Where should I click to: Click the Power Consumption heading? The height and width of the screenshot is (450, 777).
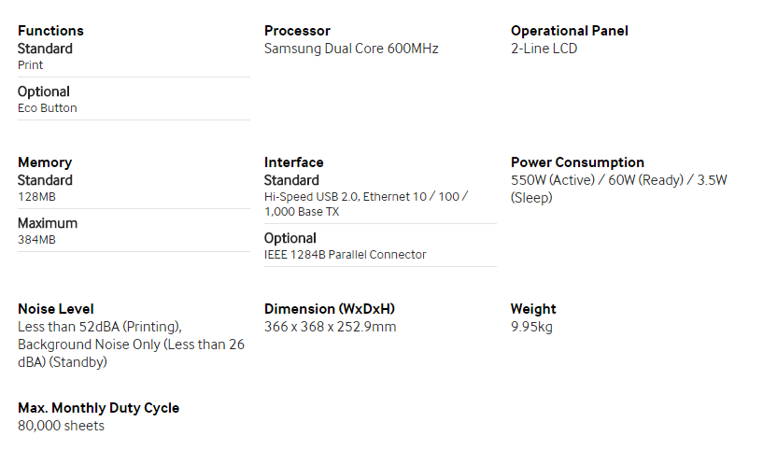pyautogui.click(x=577, y=162)
